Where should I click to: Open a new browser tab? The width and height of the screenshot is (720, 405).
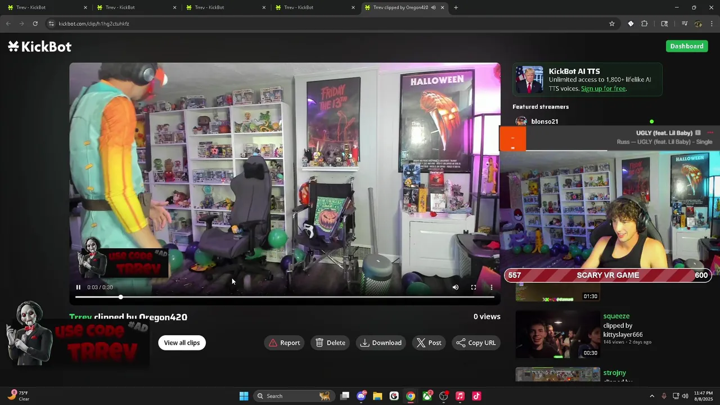pos(456,8)
